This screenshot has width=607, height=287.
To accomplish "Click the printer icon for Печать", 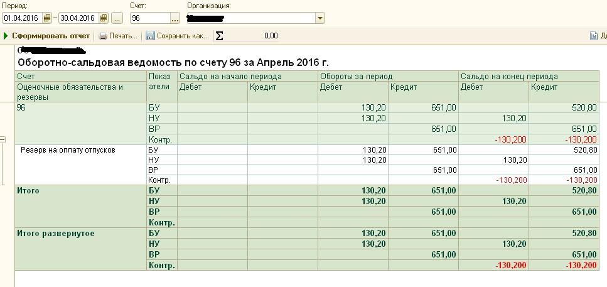I will 104,36.
